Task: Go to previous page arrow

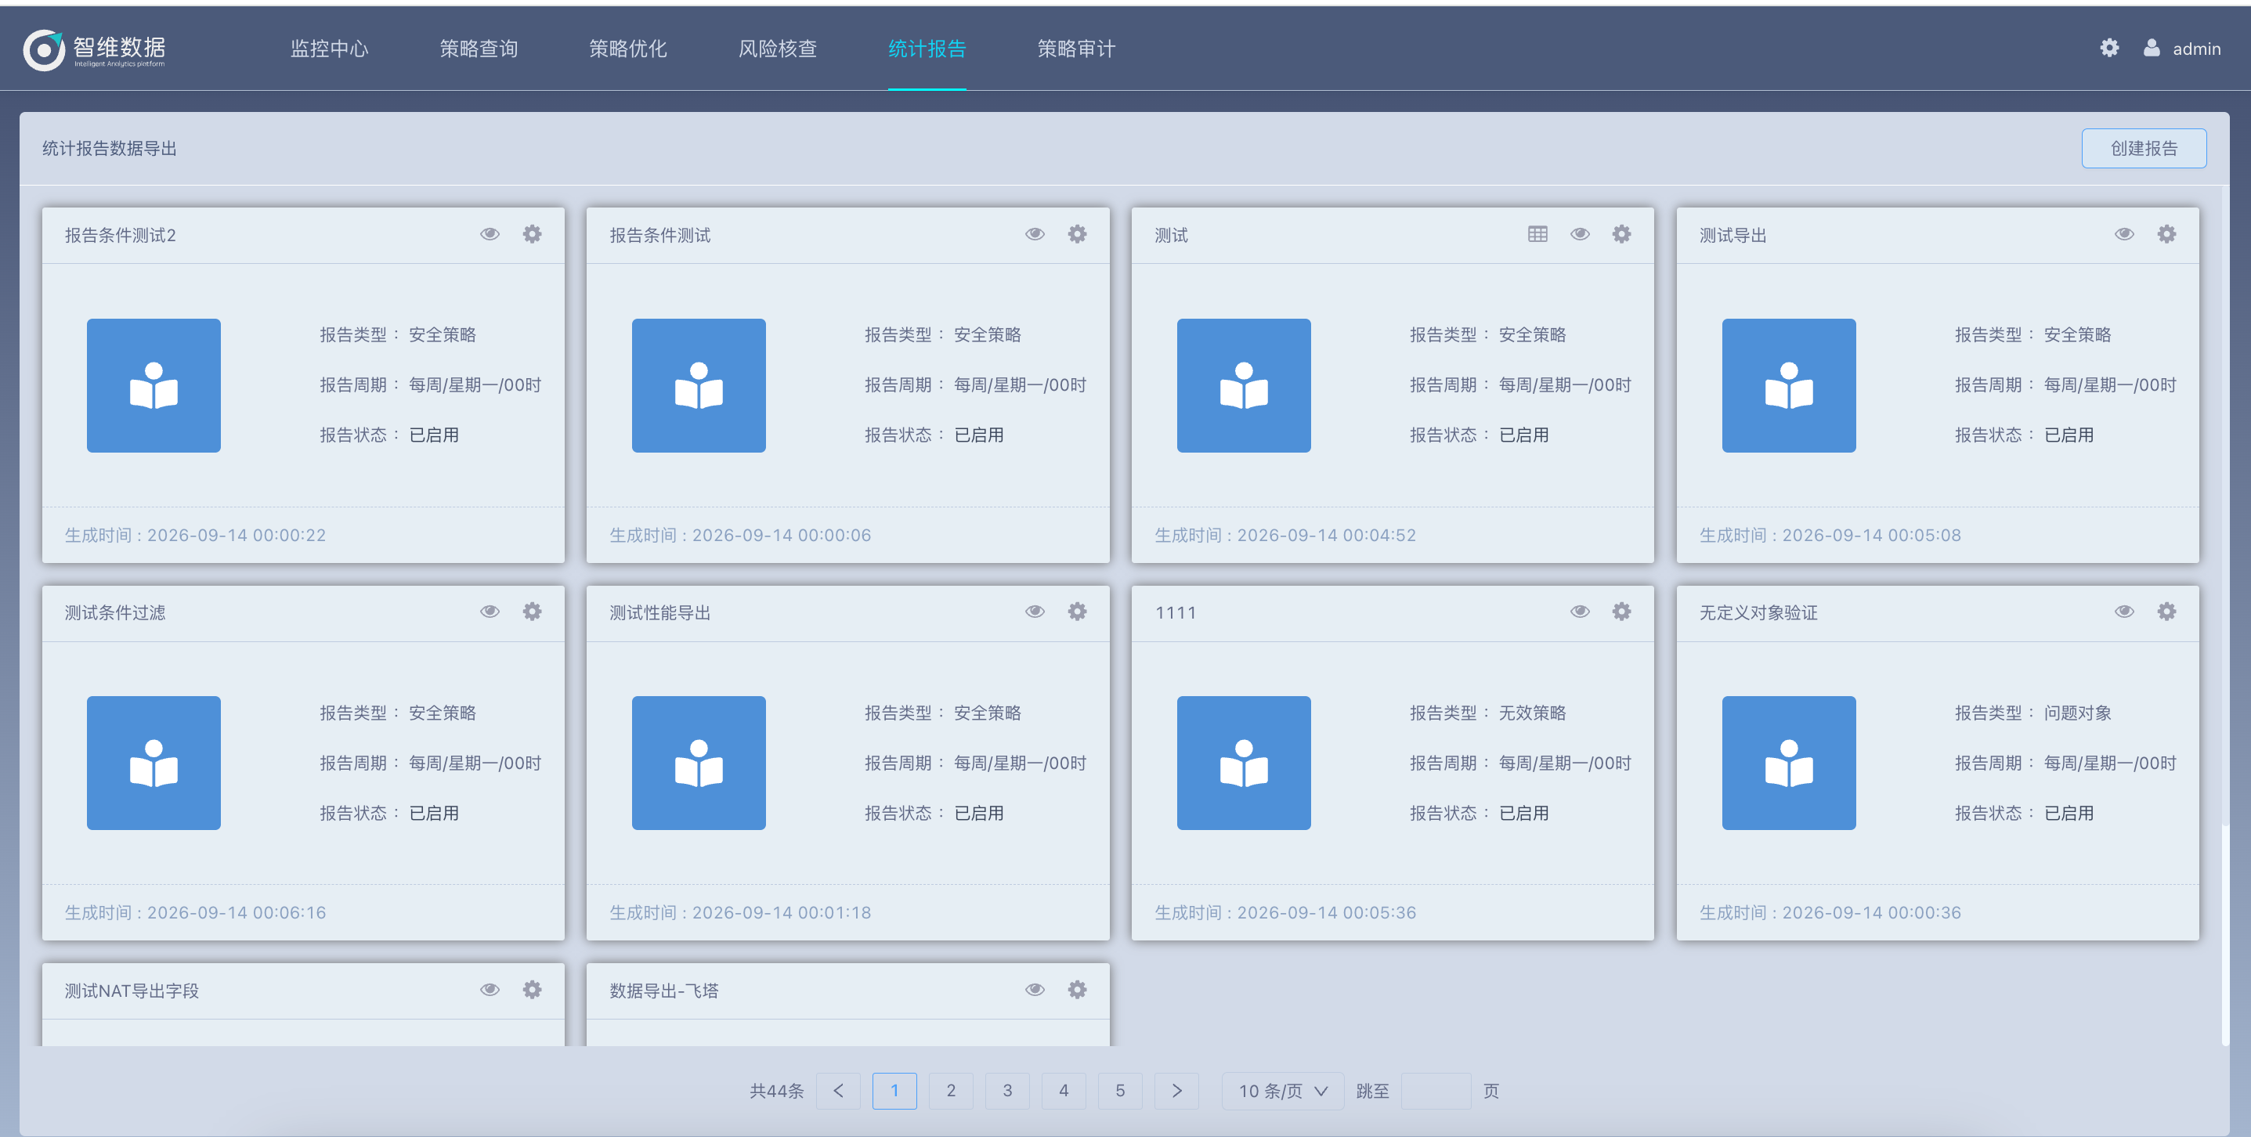Action: click(839, 1091)
